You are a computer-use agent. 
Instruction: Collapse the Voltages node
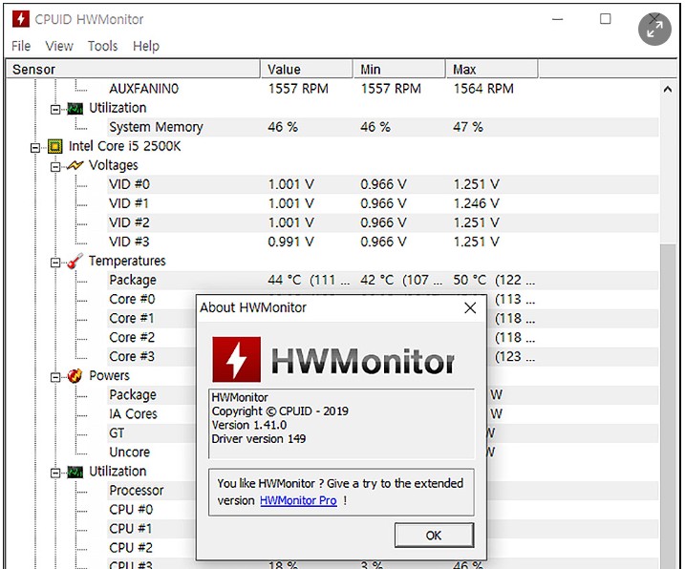click(x=55, y=167)
